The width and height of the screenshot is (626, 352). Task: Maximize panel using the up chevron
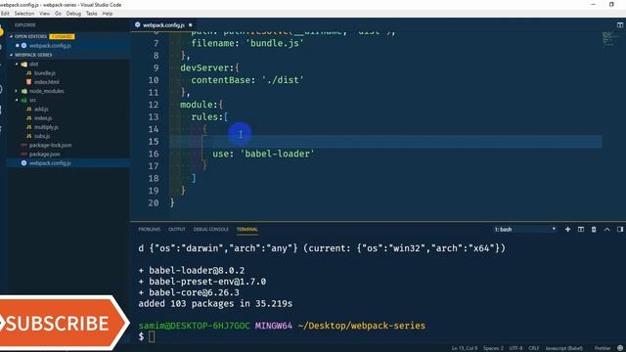pos(606,230)
